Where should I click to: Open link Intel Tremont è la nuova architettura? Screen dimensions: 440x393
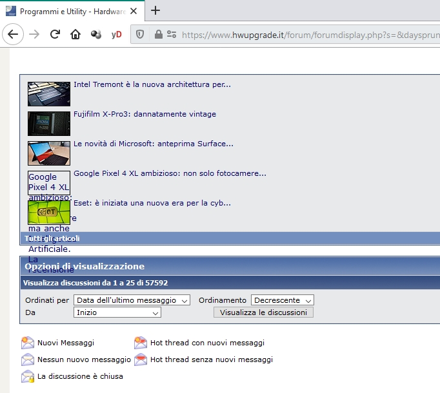pos(152,84)
